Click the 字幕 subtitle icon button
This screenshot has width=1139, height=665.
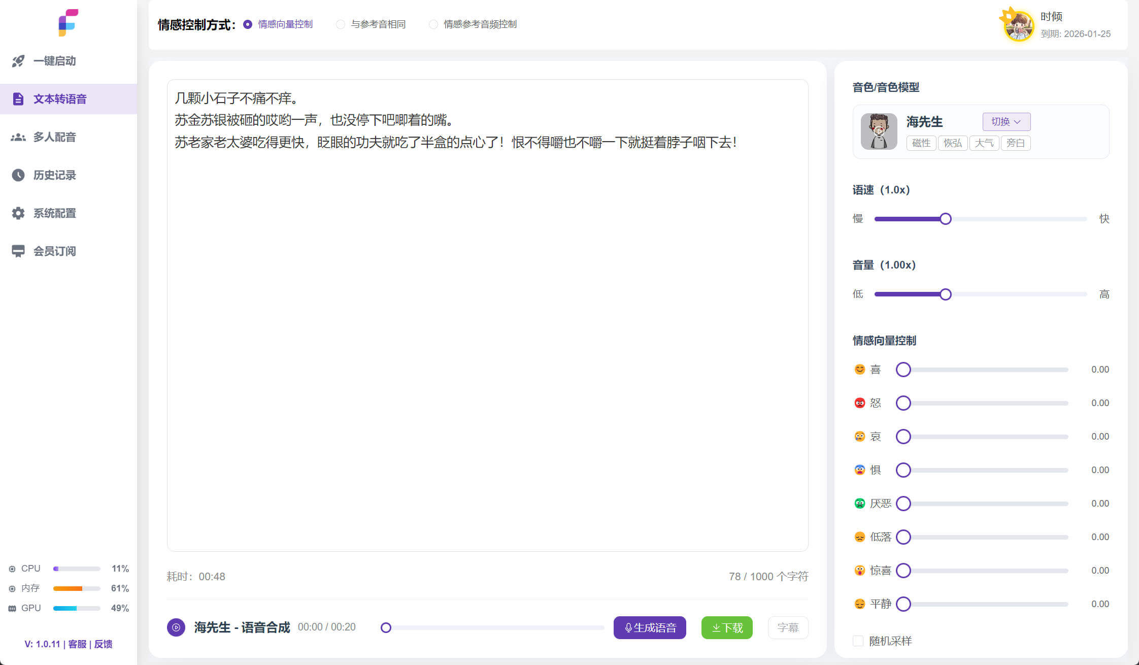point(788,627)
